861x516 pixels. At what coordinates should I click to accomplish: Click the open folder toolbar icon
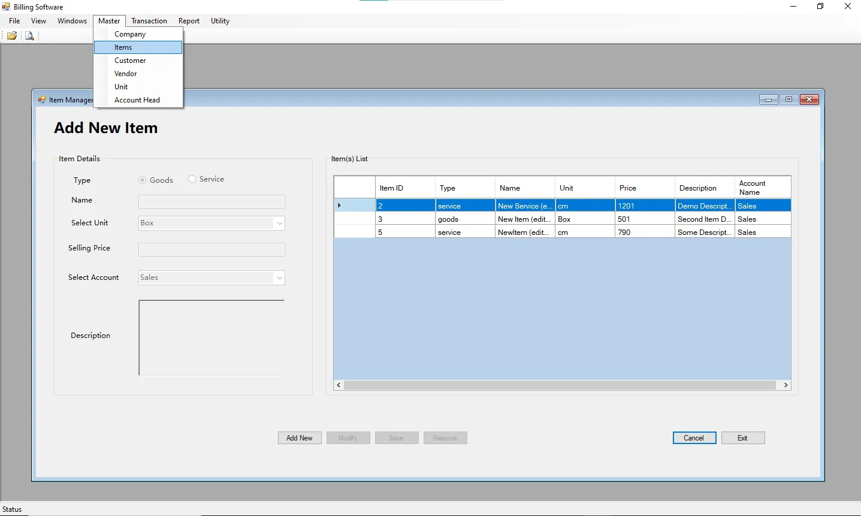(11, 36)
